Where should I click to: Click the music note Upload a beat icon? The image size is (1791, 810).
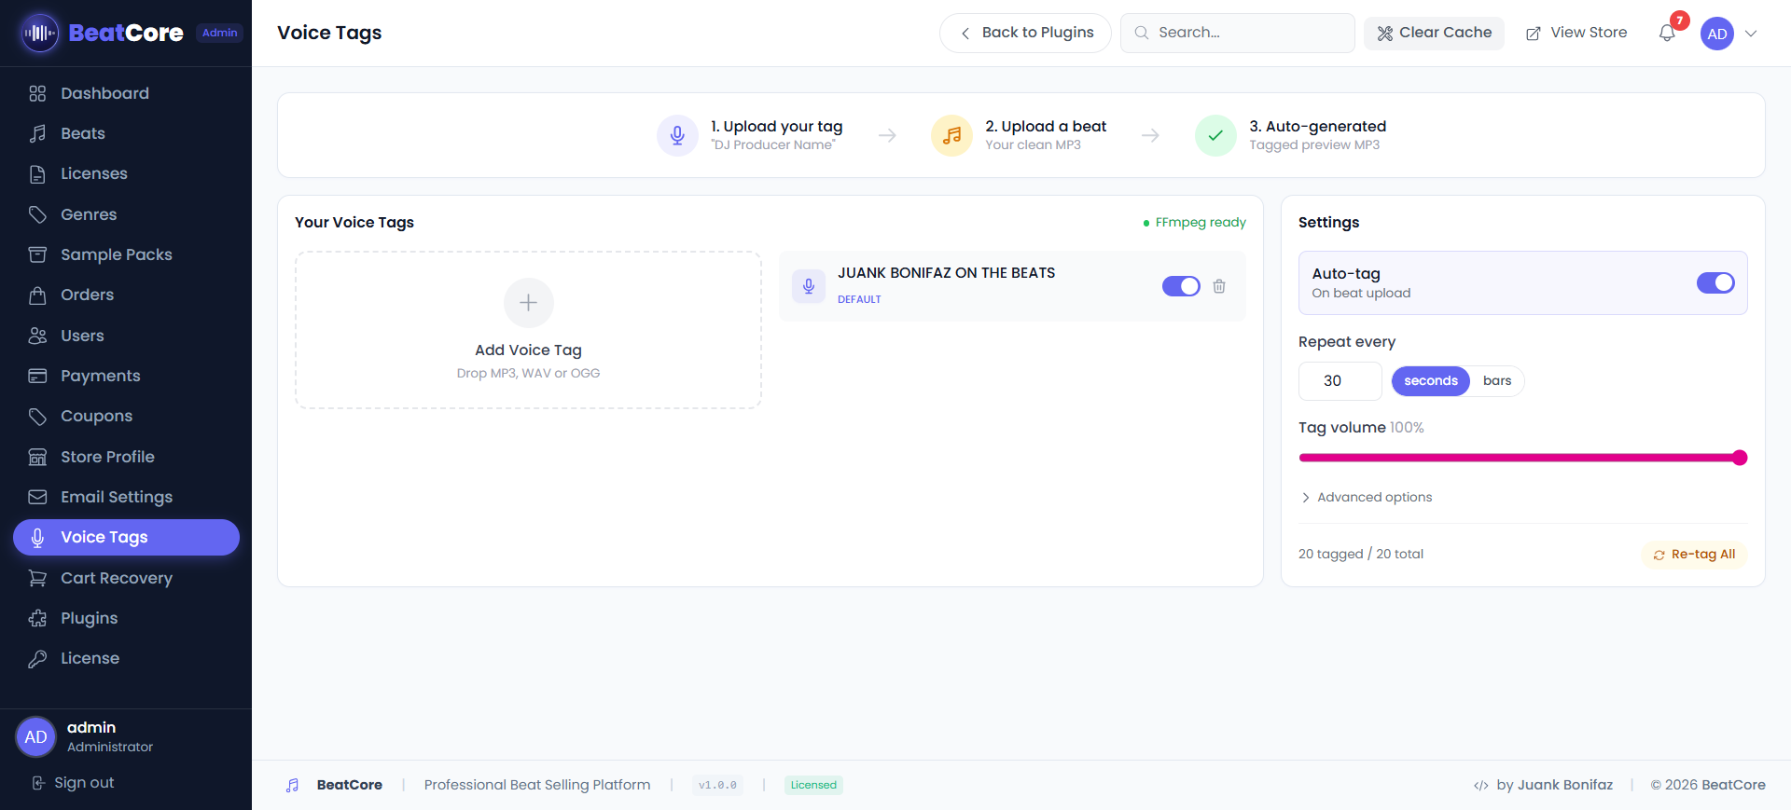951,136
